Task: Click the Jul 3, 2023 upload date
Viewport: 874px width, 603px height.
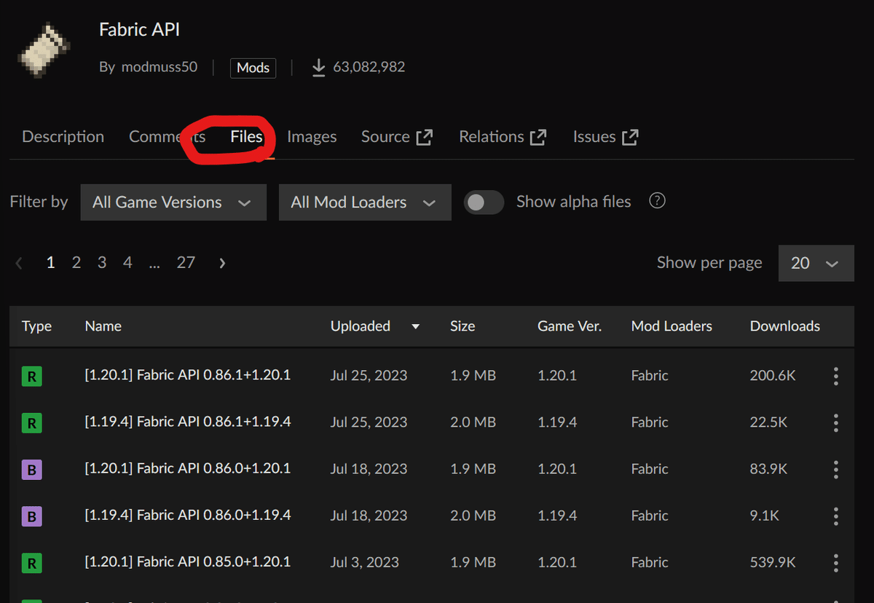Action: [x=365, y=562]
